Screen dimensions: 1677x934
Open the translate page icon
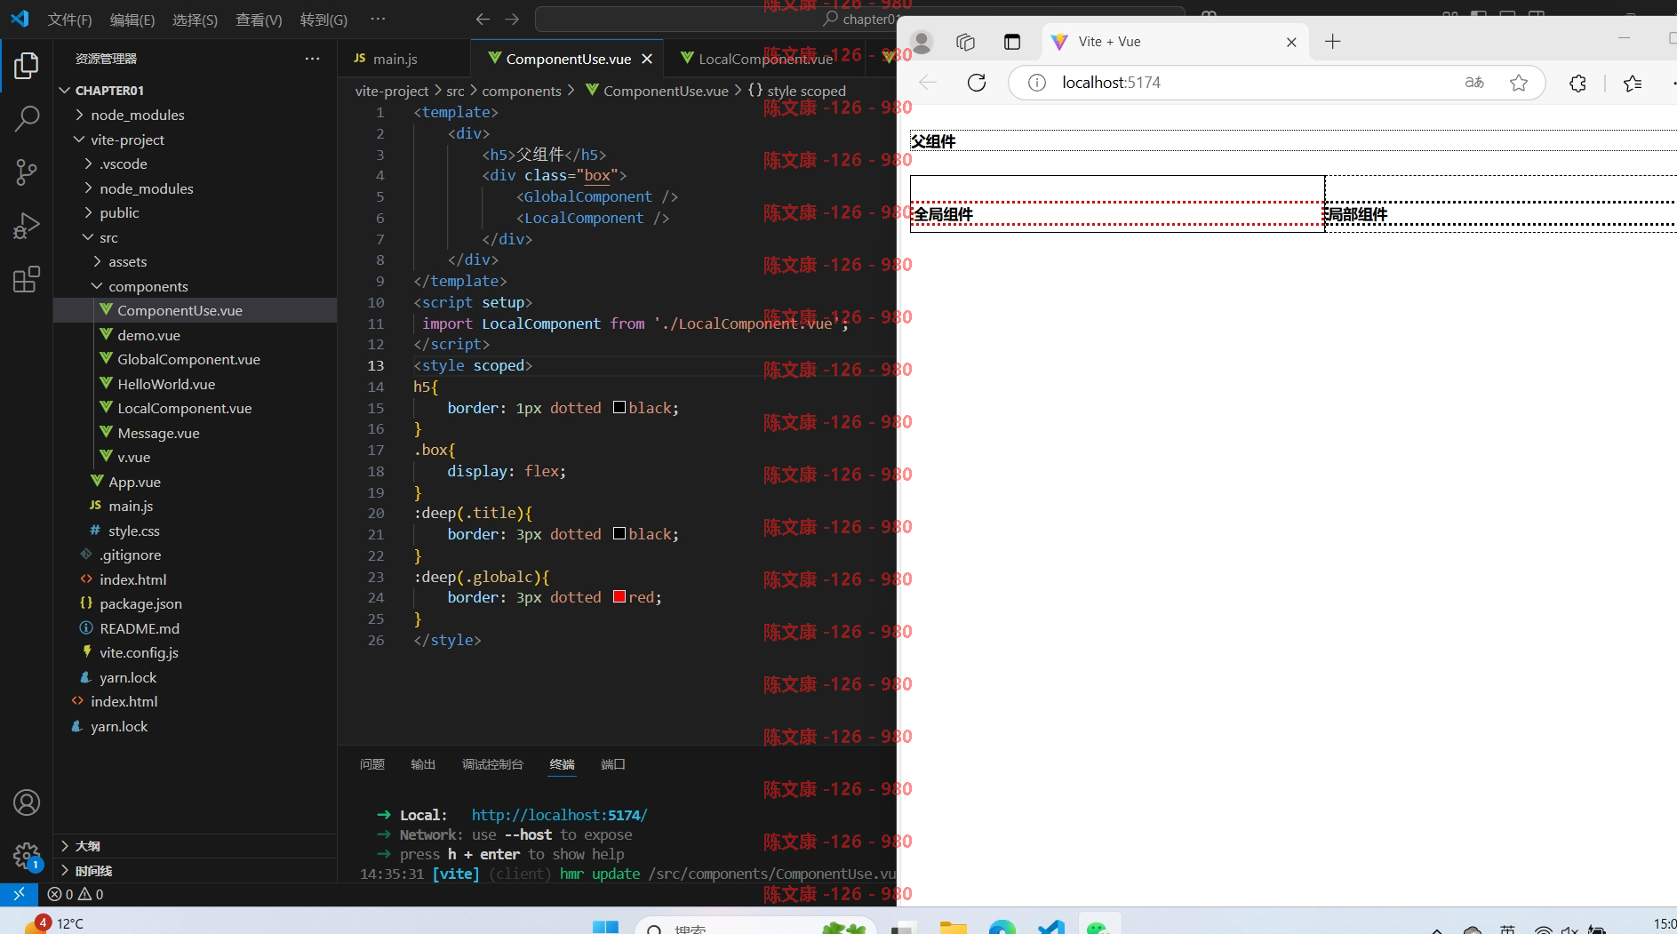1474,83
